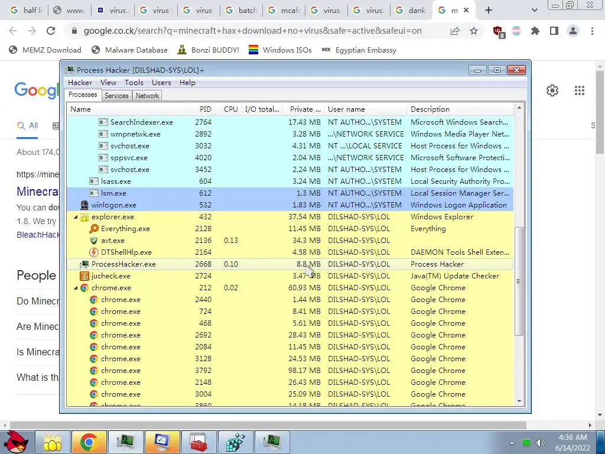
Task: Click the jucheck.exe Java icon
Action: coord(84,276)
